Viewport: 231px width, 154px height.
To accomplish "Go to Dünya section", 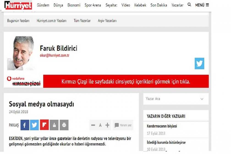I will pyautogui.click(x=58, y=5).
